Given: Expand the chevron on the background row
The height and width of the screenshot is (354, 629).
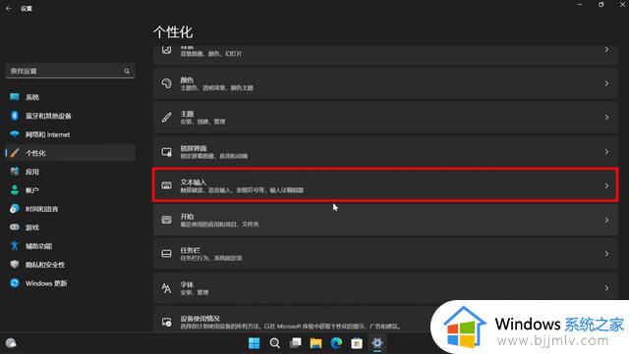Looking at the screenshot, I should point(606,49).
